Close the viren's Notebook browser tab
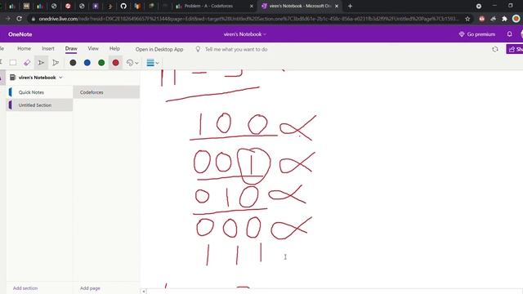This screenshot has height=294, width=523. coord(337,6)
